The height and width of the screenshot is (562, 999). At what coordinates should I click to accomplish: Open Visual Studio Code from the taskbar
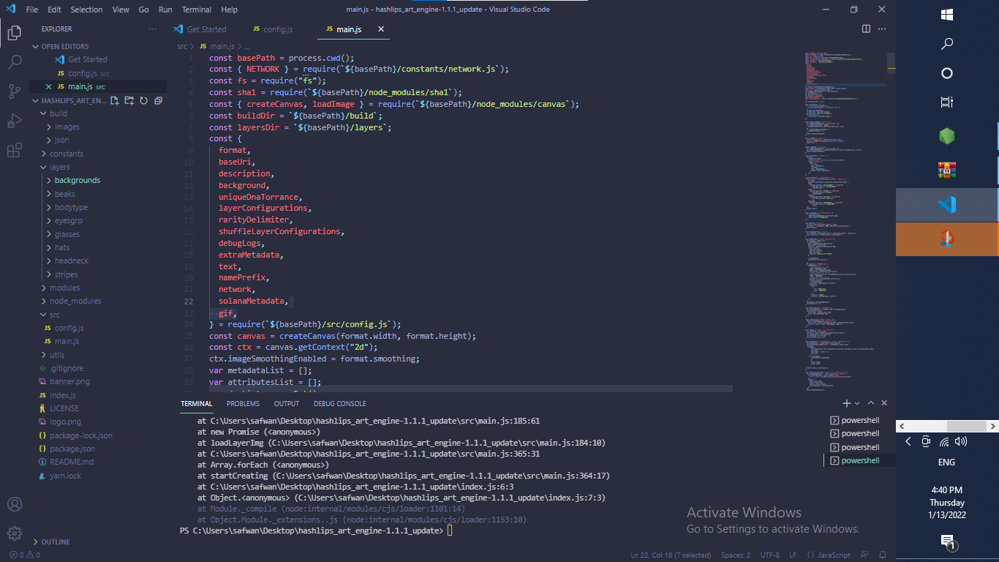946,205
